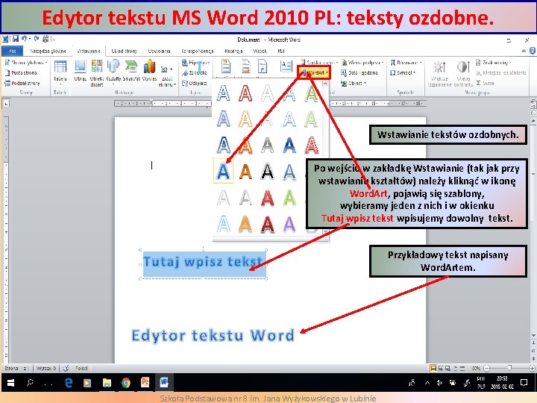Select the highlighted blue A WordArt style

(x=223, y=171)
